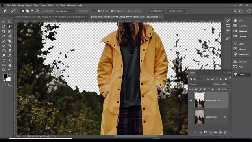Select the Eraser tool

pyautogui.click(x=10, y=46)
